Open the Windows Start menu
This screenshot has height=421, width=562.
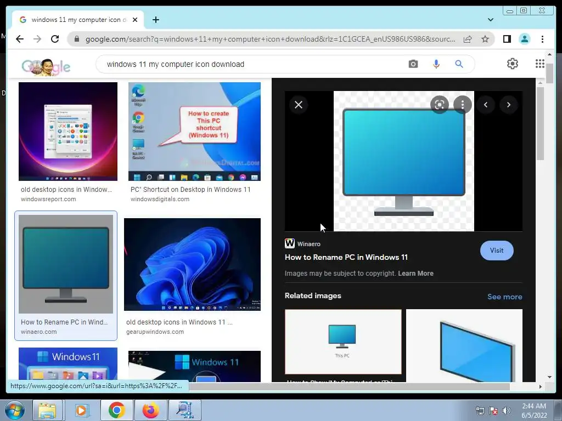click(15, 410)
